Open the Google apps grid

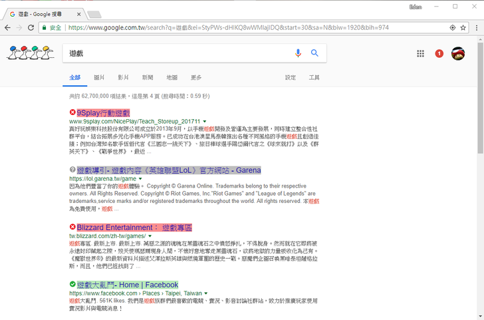click(x=420, y=53)
